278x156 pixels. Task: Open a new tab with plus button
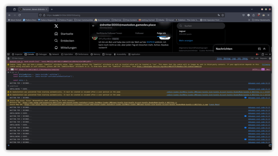[52, 9]
